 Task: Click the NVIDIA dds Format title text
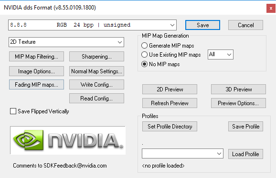pyautogui.click(x=50, y=8)
